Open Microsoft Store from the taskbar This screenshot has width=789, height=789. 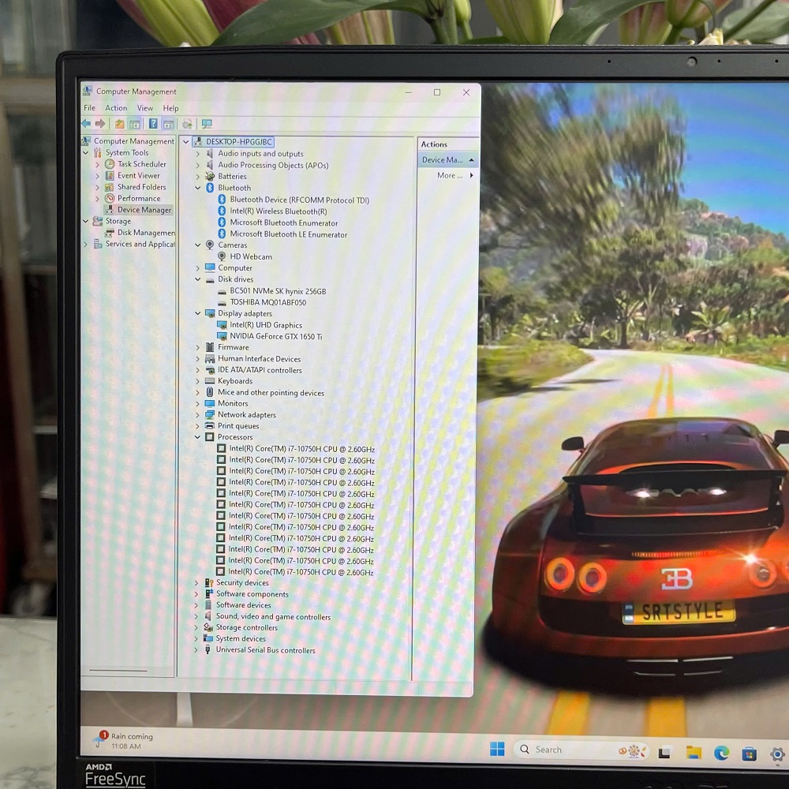(750, 753)
